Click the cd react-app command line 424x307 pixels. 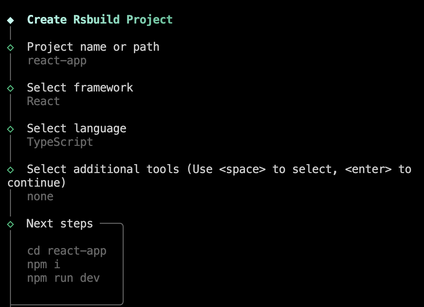point(67,251)
